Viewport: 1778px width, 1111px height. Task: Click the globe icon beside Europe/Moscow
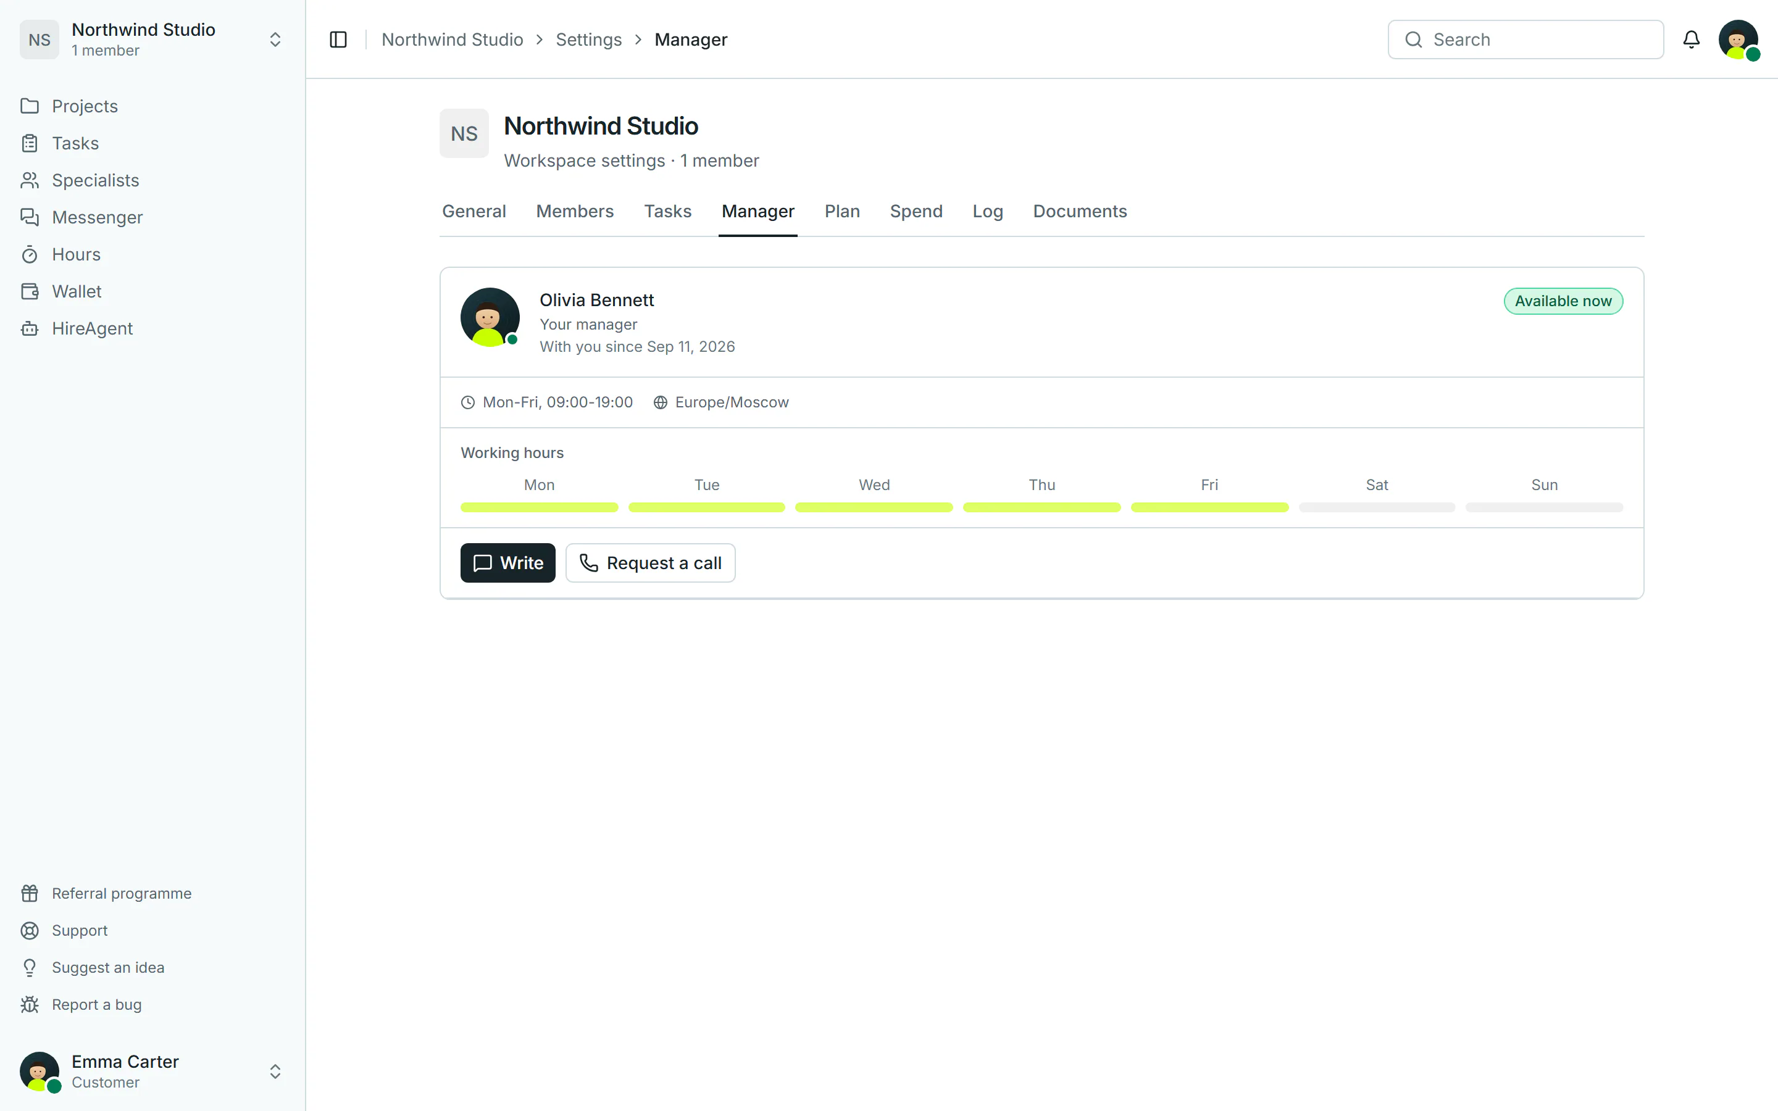(x=661, y=402)
